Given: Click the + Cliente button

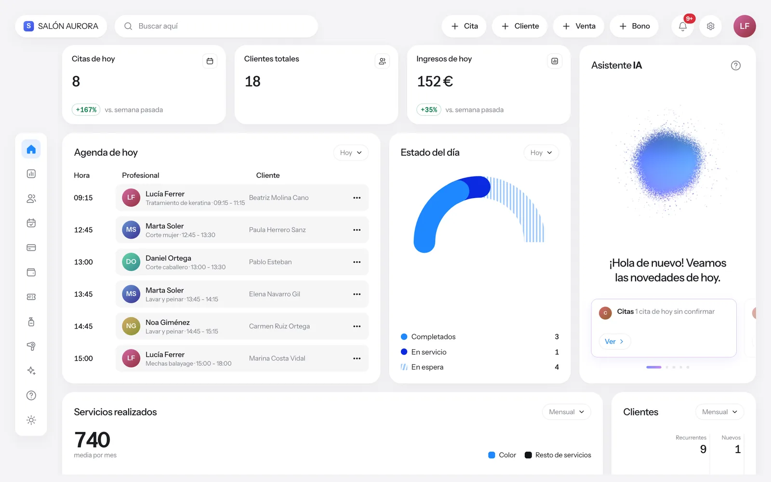Looking at the screenshot, I should pyautogui.click(x=519, y=26).
